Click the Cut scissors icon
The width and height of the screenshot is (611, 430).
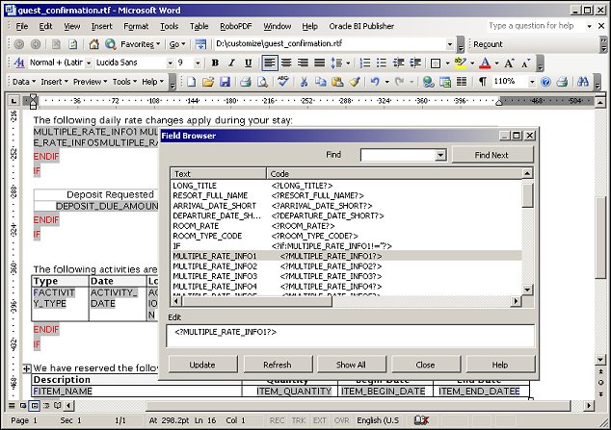click(305, 82)
